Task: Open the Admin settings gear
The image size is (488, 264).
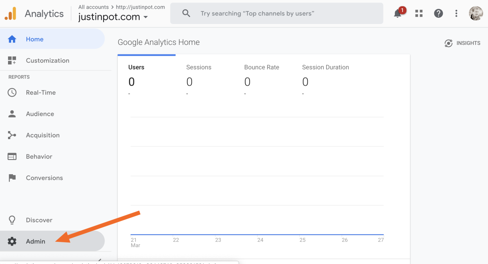Action: pos(12,241)
